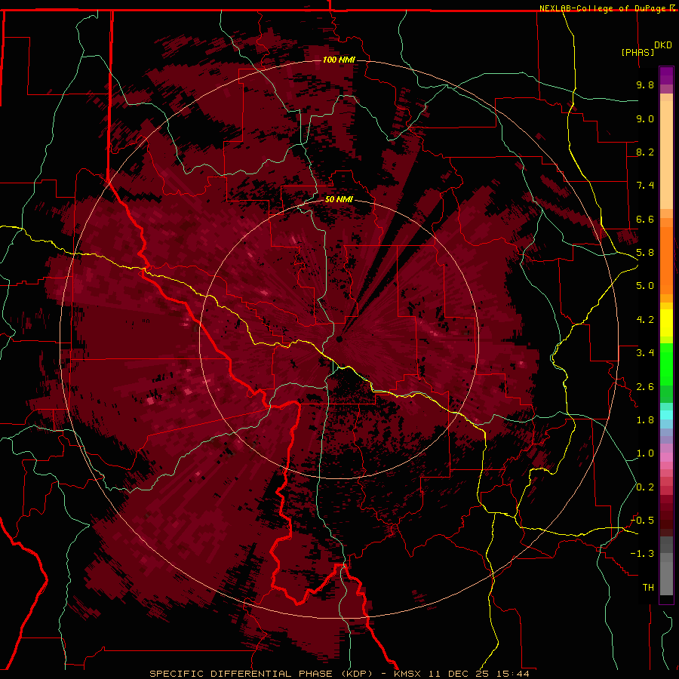Click the 2.6 value on the color scale

[645, 387]
